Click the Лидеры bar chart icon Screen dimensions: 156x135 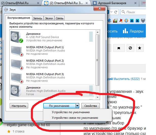coord(125,31)
